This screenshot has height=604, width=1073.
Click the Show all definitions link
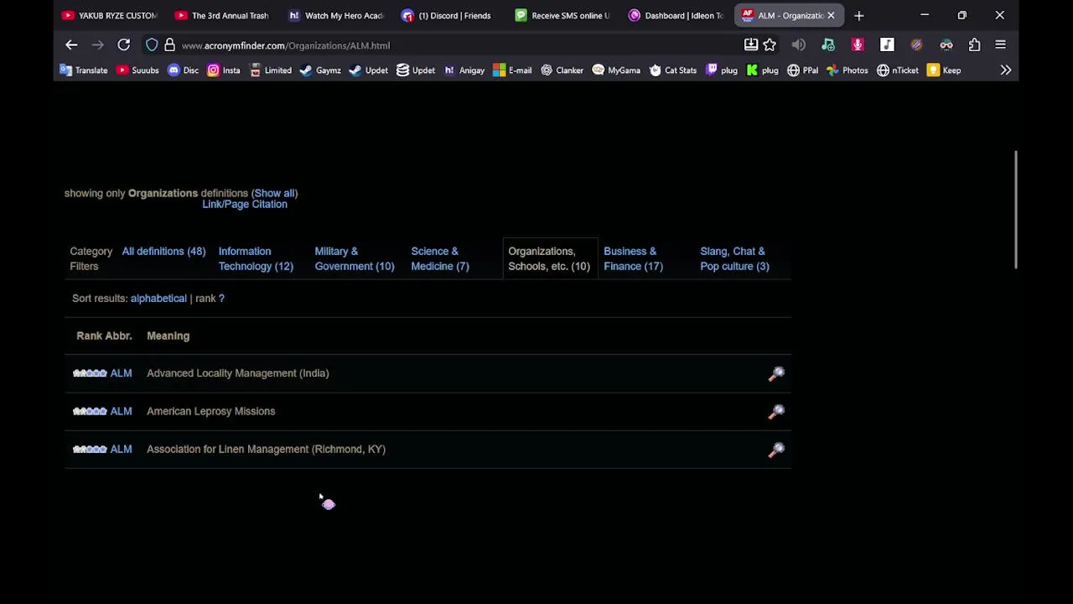tap(274, 194)
